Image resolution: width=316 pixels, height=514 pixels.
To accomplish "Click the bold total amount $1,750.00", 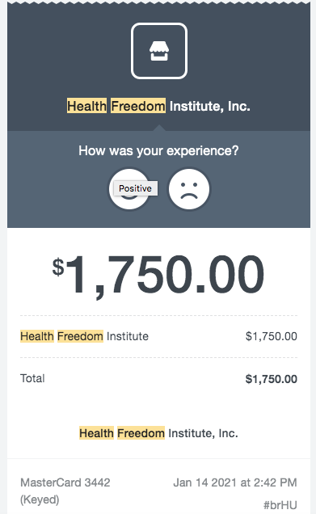I will pyautogui.click(x=272, y=379).
